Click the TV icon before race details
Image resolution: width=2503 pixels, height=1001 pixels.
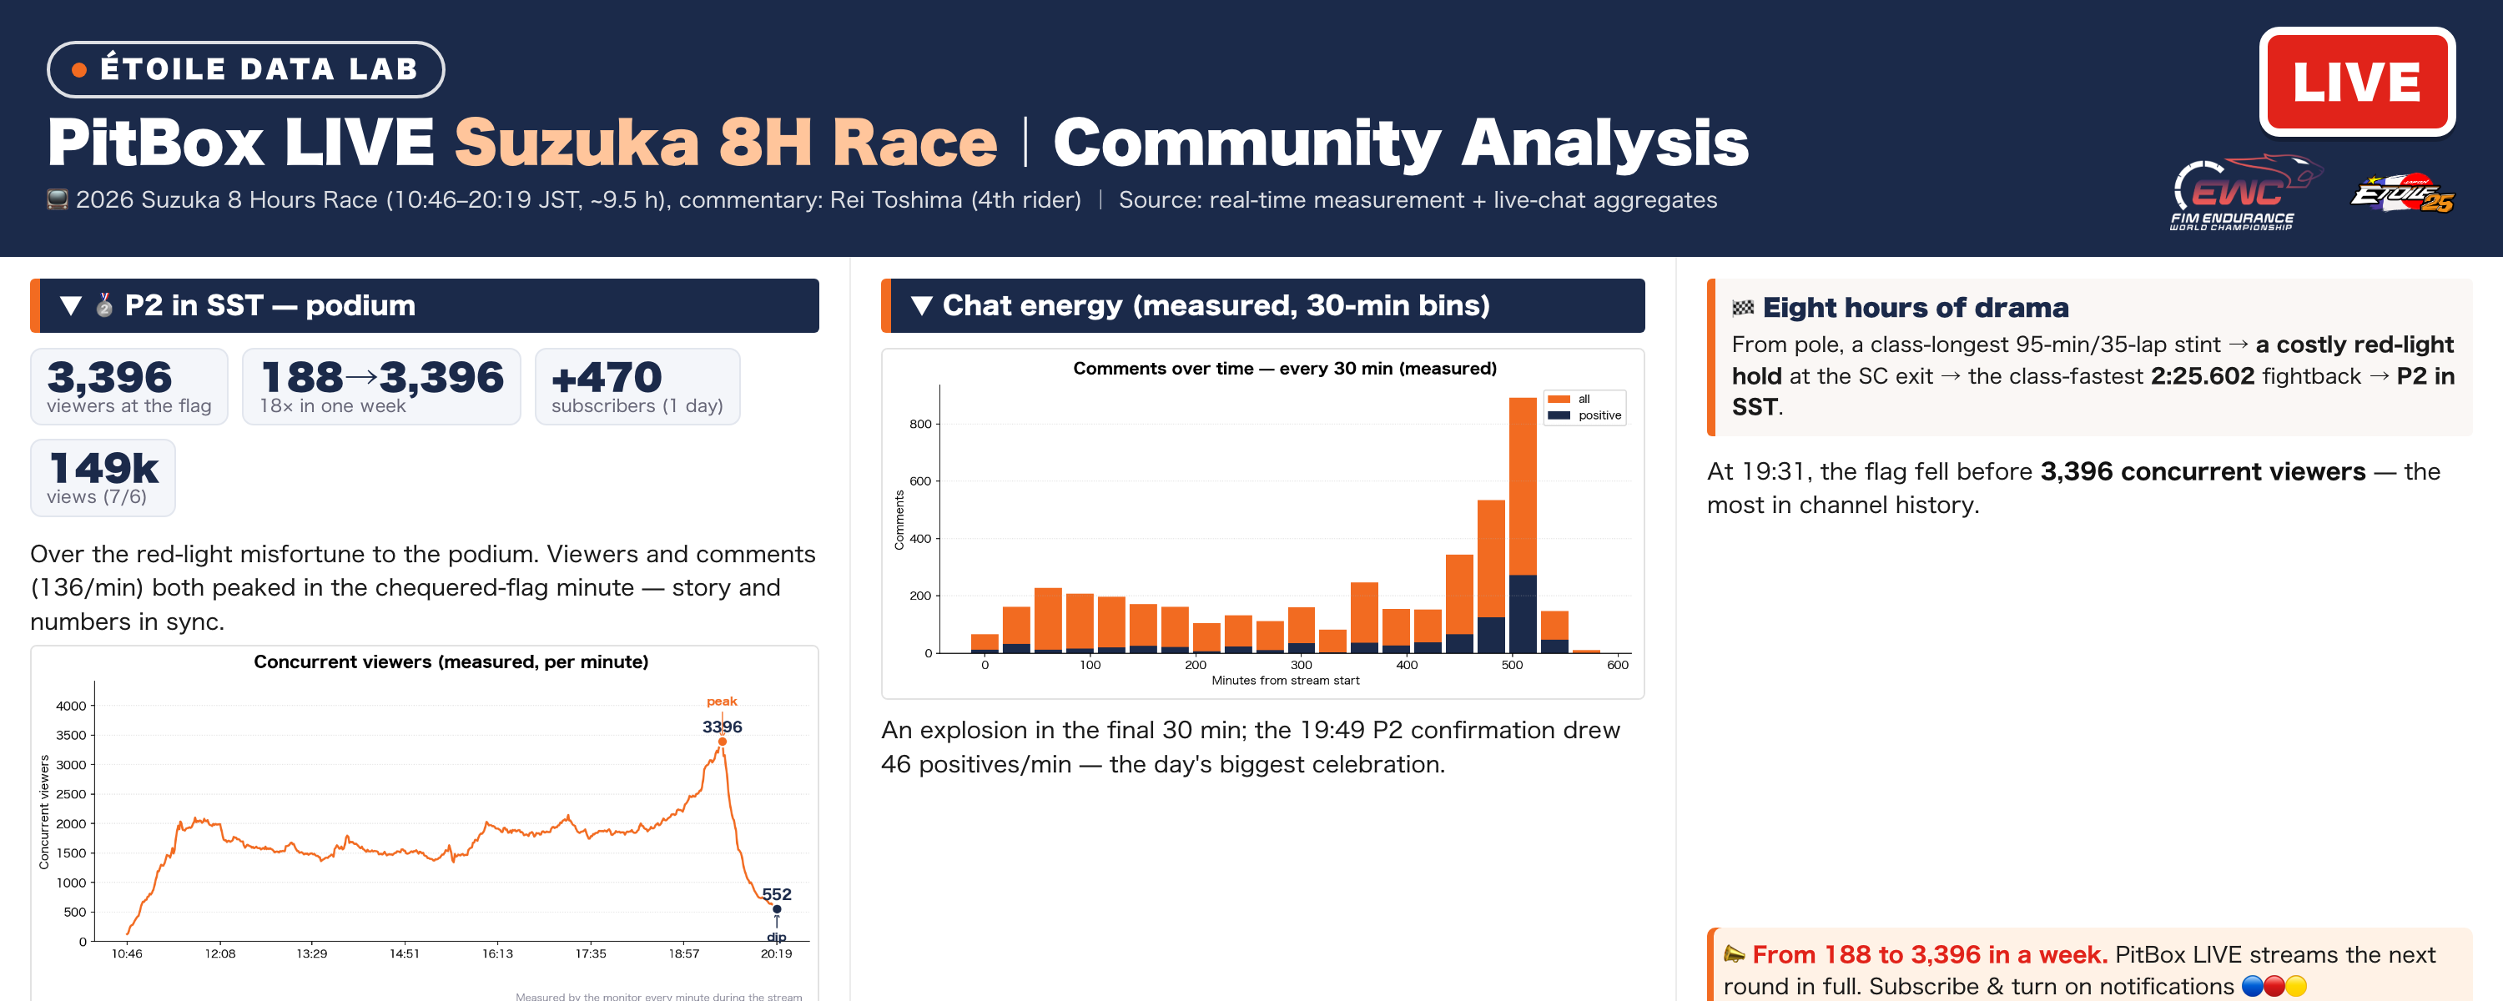tap(58, 200)
